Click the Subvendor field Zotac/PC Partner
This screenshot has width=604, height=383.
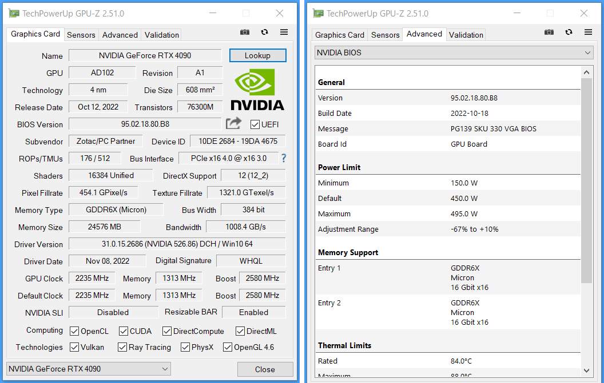[106, 141]
